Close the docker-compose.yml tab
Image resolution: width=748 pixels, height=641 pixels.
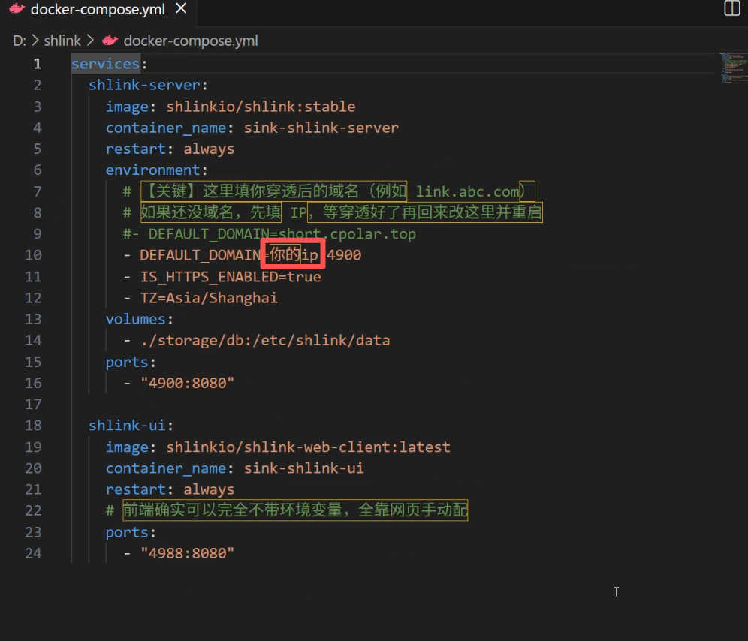[179, 11]
